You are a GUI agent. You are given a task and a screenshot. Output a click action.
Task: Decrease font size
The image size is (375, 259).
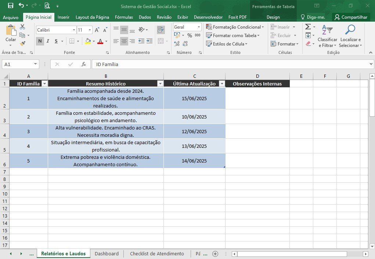[105, 30]
